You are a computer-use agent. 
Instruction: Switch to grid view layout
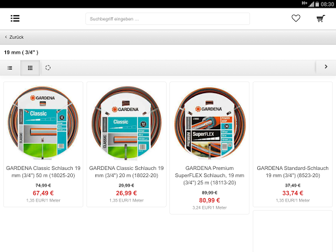click(x=30, y=68)
